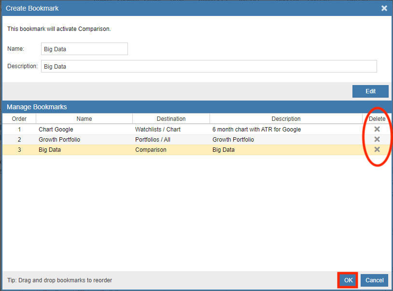
Task: Click the Destination column header
Action: coord(171,118)
